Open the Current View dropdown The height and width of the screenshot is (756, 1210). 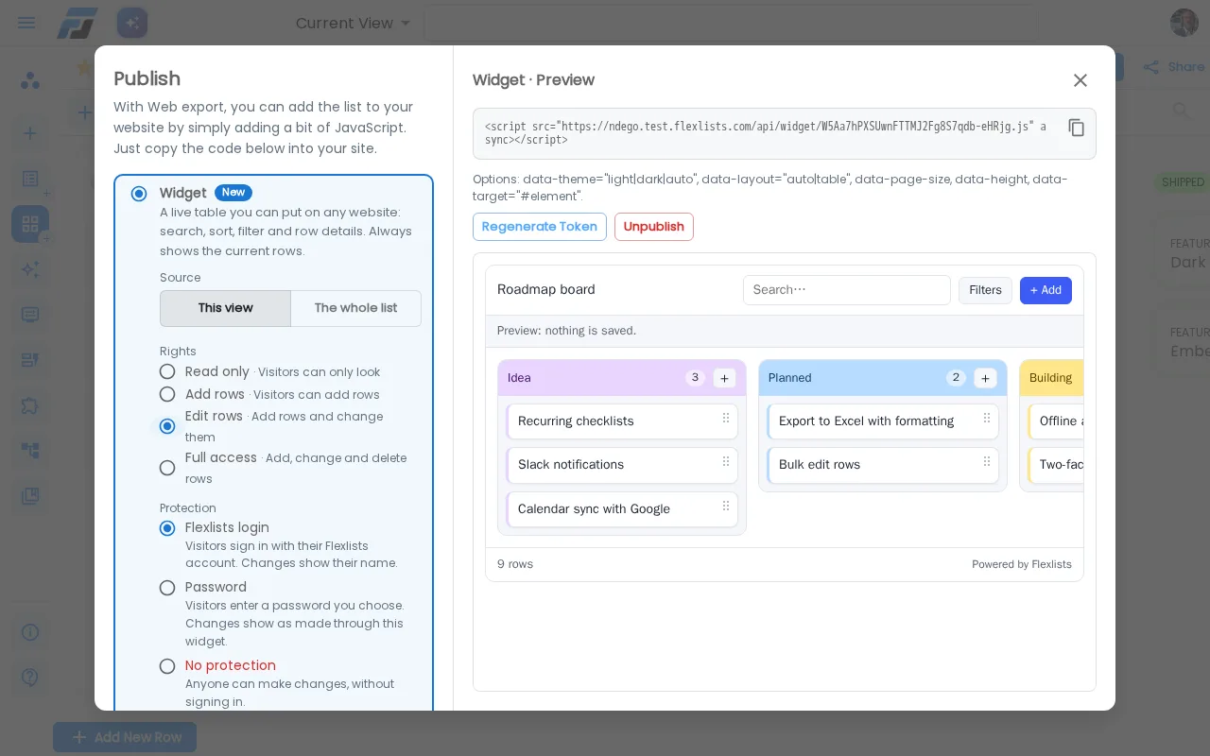[x=354, y=23]
